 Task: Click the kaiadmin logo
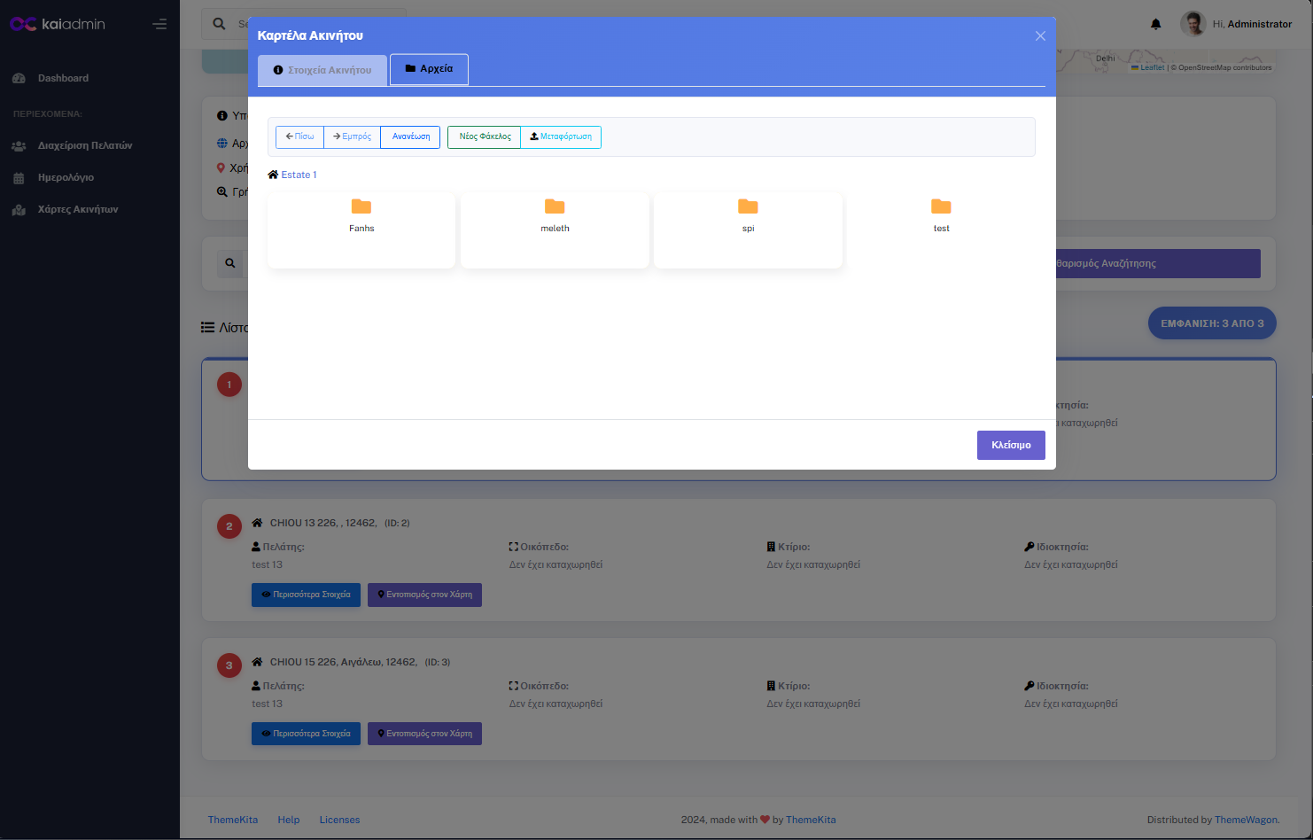coord(58,24)
